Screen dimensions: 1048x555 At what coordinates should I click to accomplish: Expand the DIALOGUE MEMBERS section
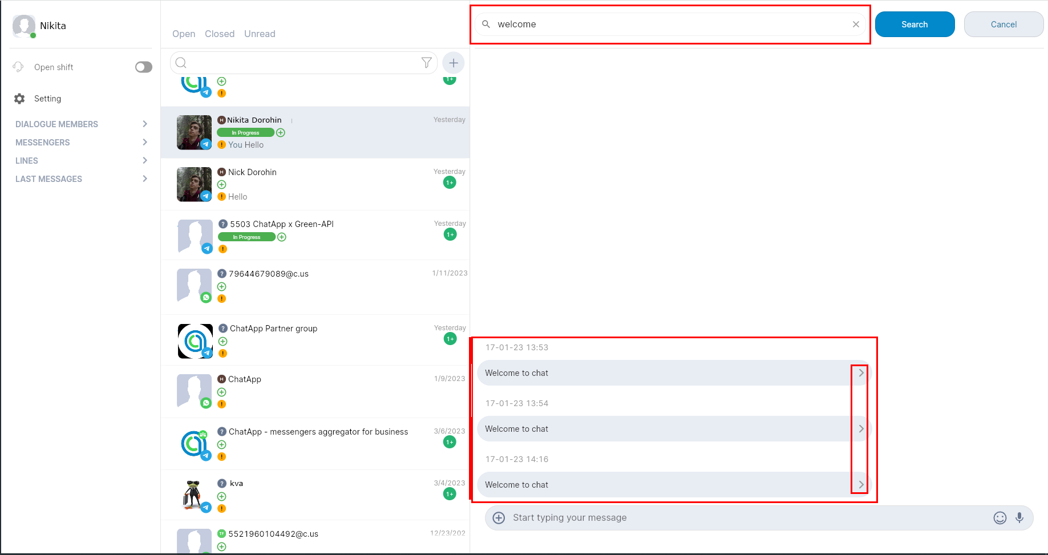pos(81,124)
